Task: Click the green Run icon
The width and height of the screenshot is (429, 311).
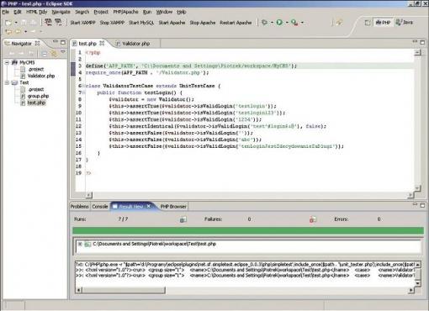Action: point(279,23)
